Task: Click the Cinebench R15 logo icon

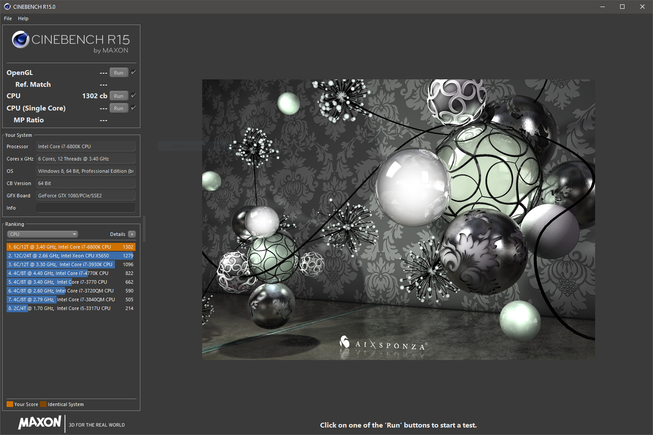Action: pos(21,39)
